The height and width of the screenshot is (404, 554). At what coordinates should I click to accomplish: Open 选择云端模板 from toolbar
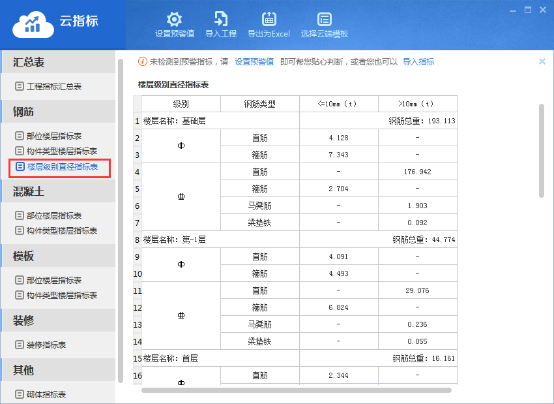click(x=324, y=19)
